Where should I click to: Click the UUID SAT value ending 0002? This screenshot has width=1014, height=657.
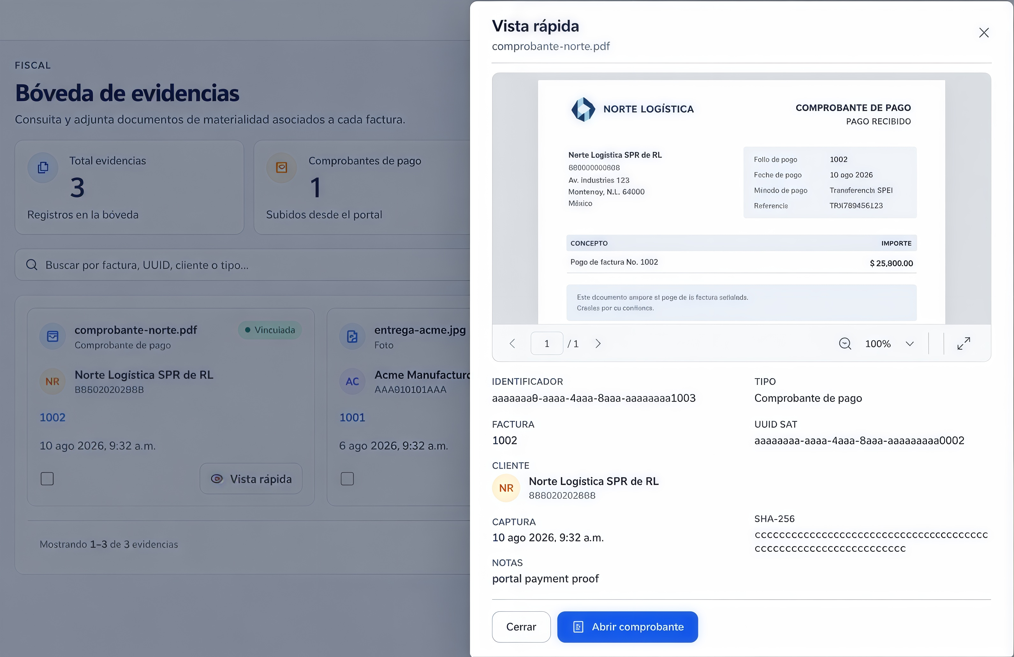click(859, 440)
